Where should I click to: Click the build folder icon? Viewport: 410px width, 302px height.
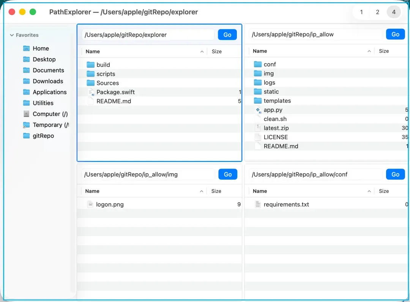[x=90, y=64]
